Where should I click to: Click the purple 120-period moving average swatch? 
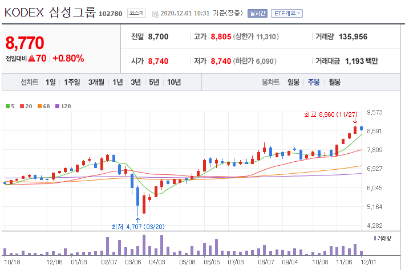pos(58,107)
